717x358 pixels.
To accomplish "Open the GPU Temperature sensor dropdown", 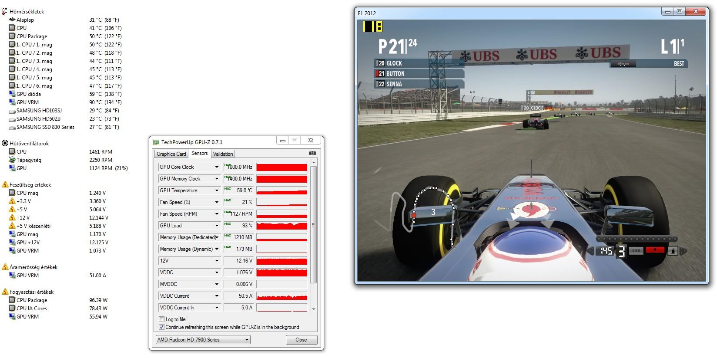I will 217,190.
